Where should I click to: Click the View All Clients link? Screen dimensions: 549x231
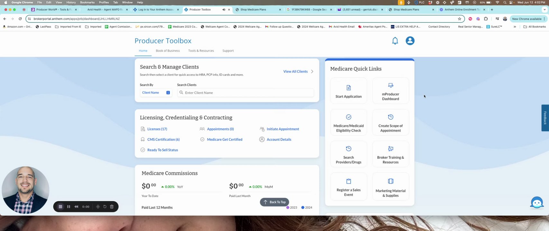[296, 72]
